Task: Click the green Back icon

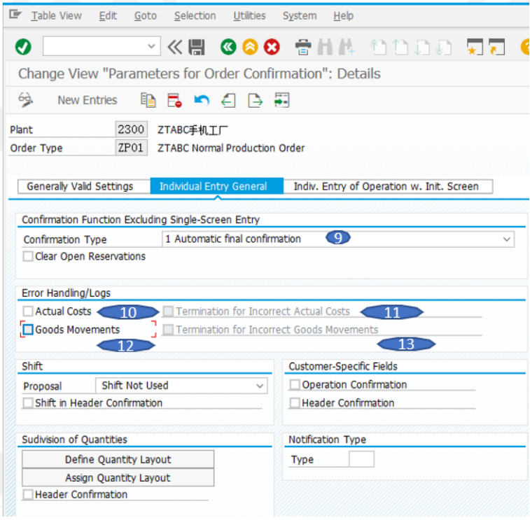Action: [228, 47]
